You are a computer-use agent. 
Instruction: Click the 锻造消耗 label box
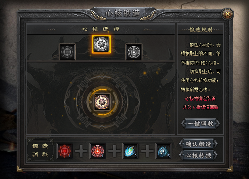40,150
